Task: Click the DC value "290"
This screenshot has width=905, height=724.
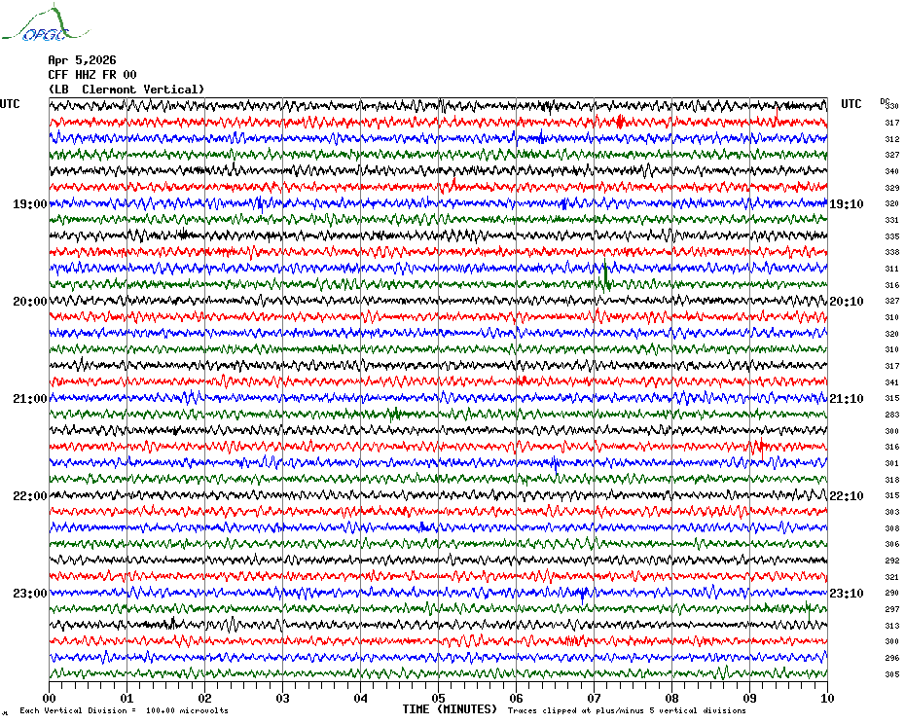Action: pyautogui.click(x=892, y=593)
